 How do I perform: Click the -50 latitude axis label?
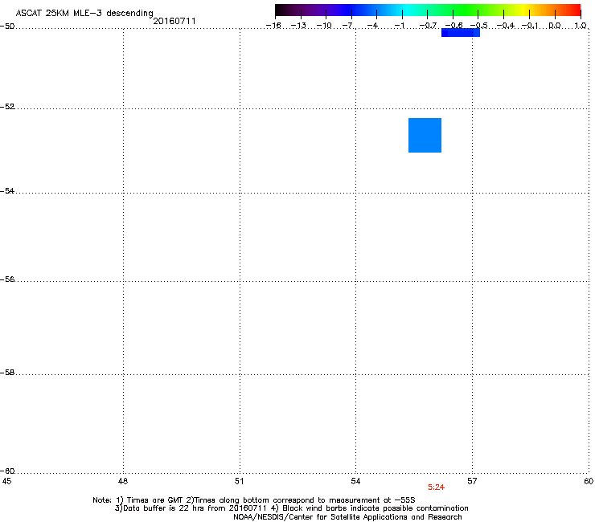click(7, 27)
